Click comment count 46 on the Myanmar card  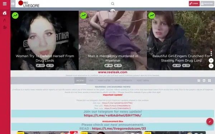point(109,65)
